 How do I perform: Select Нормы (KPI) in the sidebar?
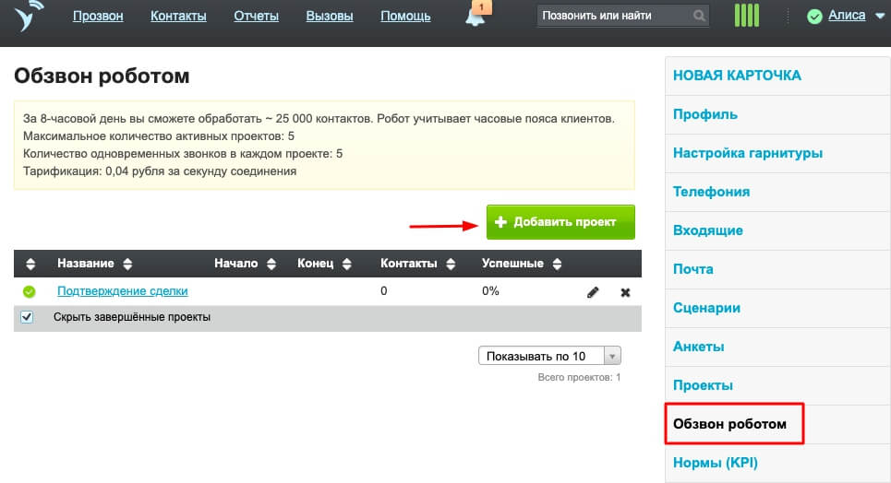[716, 462]
